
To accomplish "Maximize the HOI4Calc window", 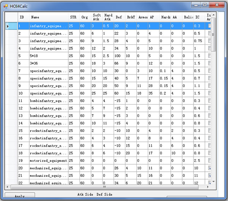I will 205,5.
